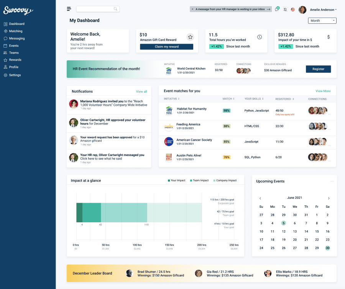Screen dimensions: 345x289
Task: Click the clock icon on hours card
Action: [260, 37]
